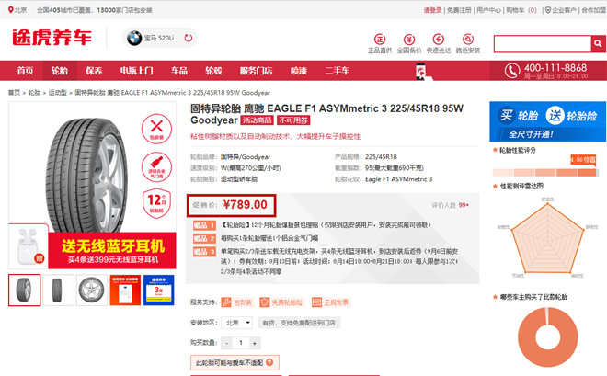607x376 pixels.
Task: Click the 宝马 520Li vehicle selector
Action: pyautogui.click(x=159, y=38)
